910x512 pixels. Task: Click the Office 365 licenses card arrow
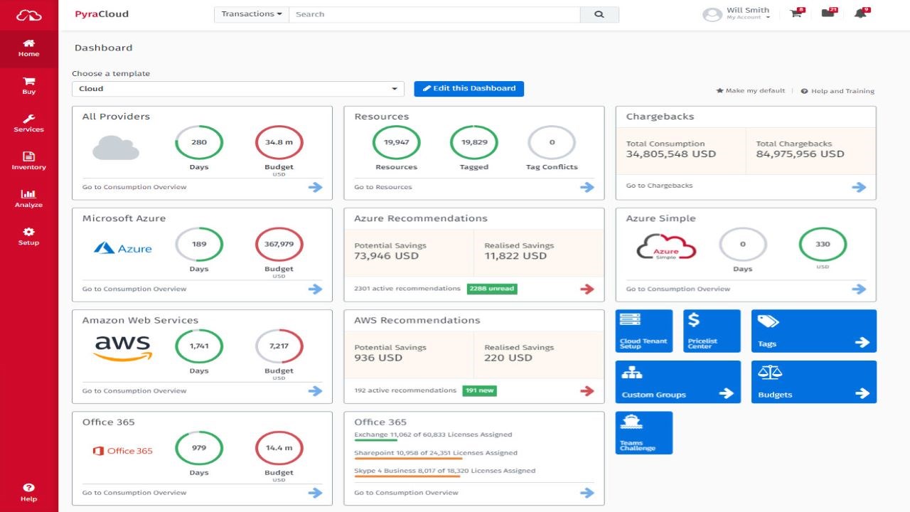(x=587, y=492)
